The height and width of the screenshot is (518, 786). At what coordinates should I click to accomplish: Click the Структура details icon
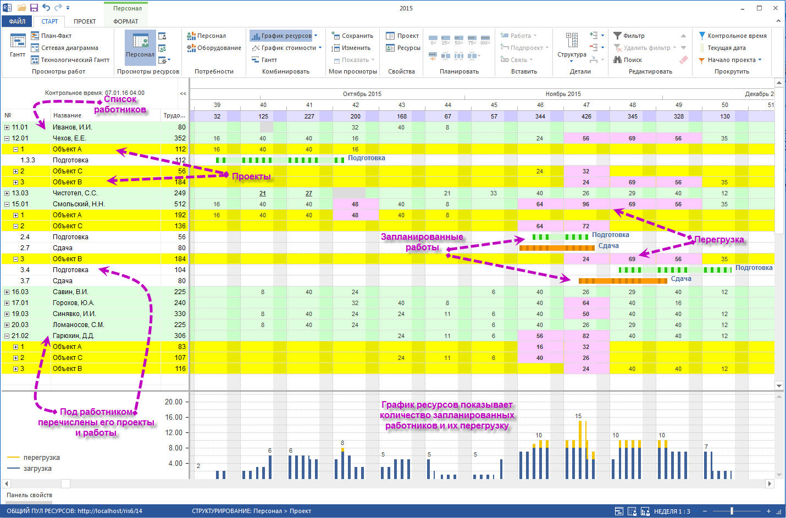572,45
